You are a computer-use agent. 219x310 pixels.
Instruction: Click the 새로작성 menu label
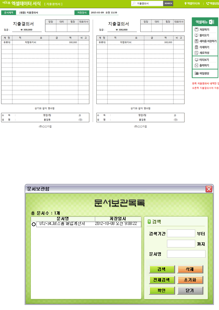point(204,53)
